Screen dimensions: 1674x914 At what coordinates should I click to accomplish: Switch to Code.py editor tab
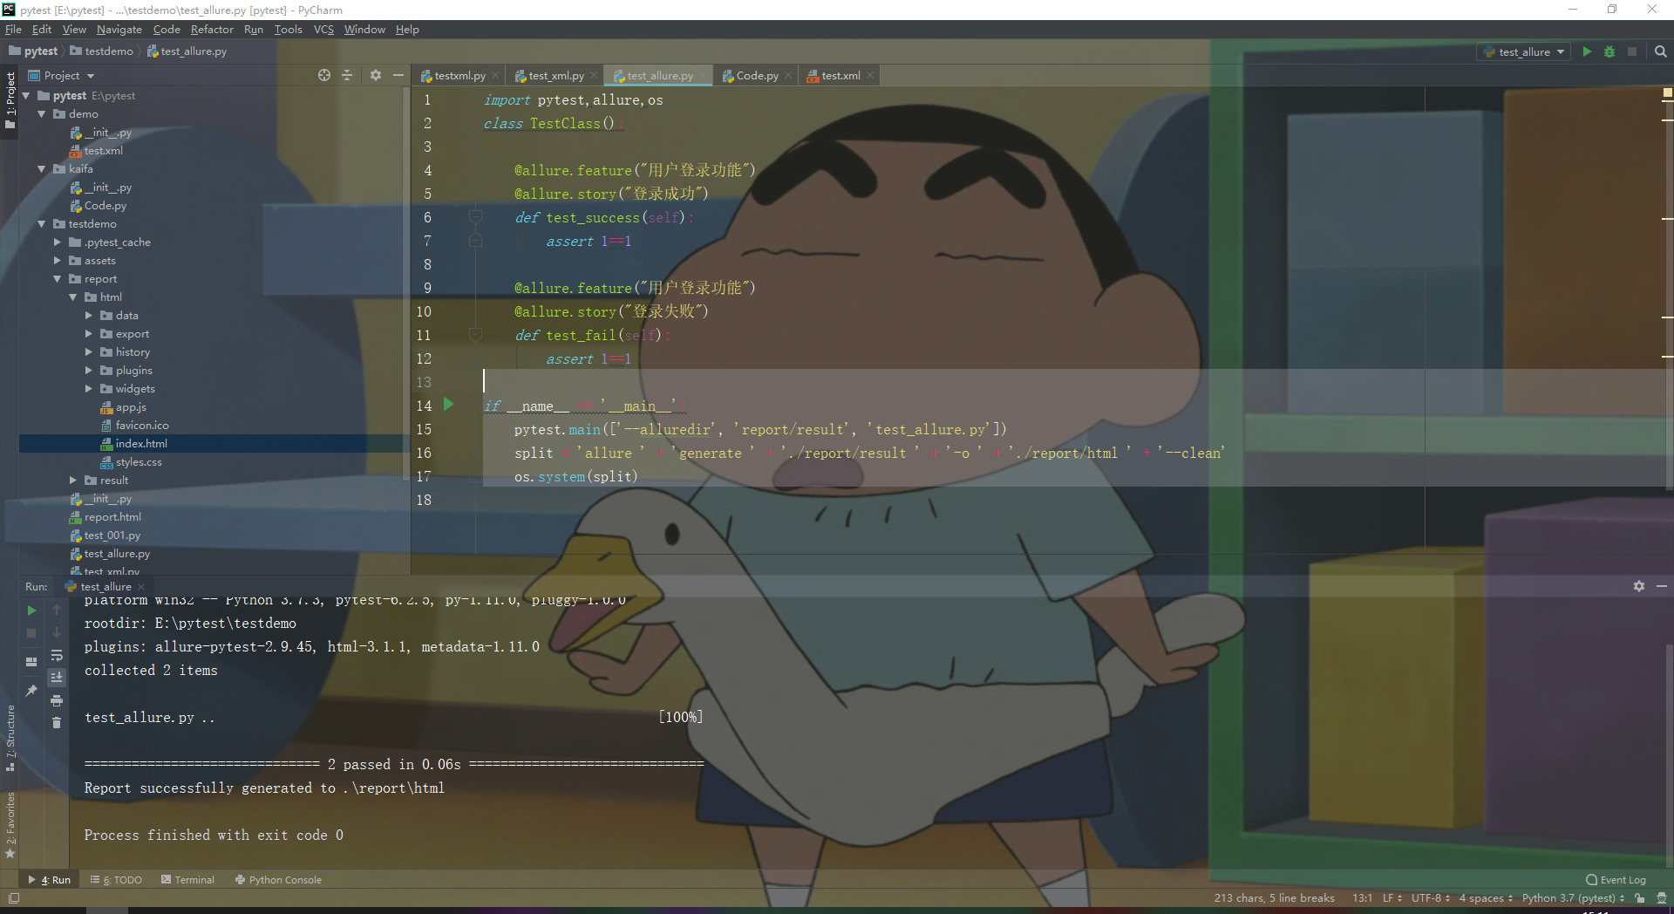click(x=757, y=76)
